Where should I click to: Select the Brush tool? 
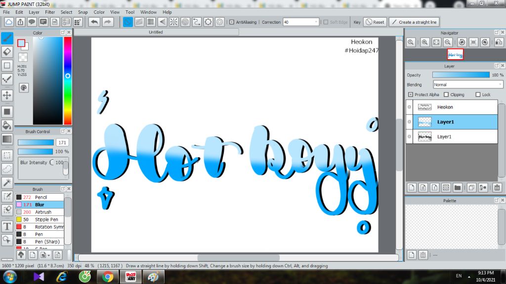tap(7, 38)
